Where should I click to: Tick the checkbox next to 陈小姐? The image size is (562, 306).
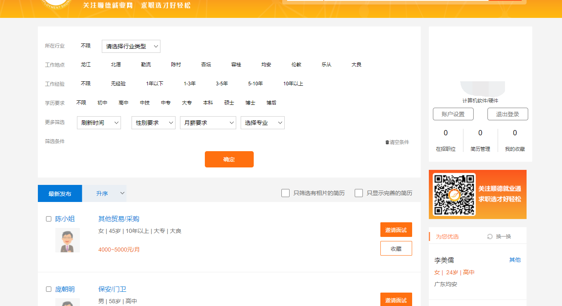(49, 219)
